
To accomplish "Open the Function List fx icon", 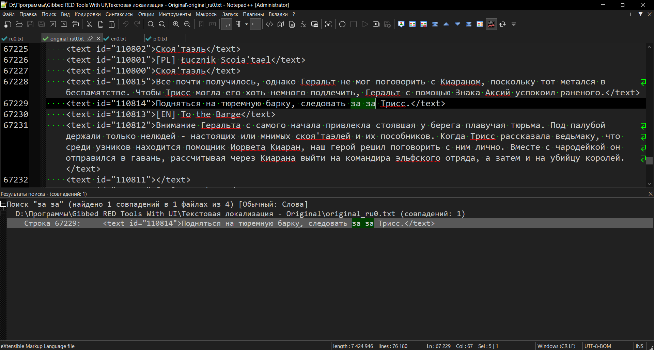I will coord(303,24).
